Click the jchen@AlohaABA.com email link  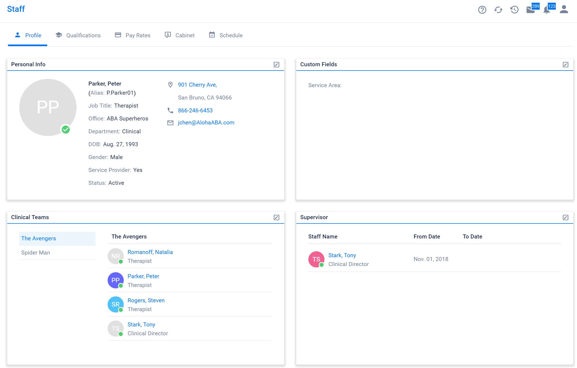[206, 123]
